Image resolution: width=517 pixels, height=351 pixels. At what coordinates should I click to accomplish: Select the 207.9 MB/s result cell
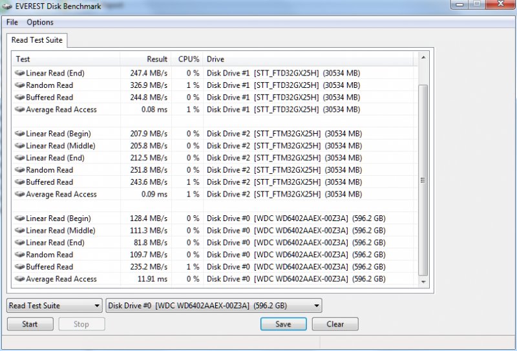click(149, 134)
